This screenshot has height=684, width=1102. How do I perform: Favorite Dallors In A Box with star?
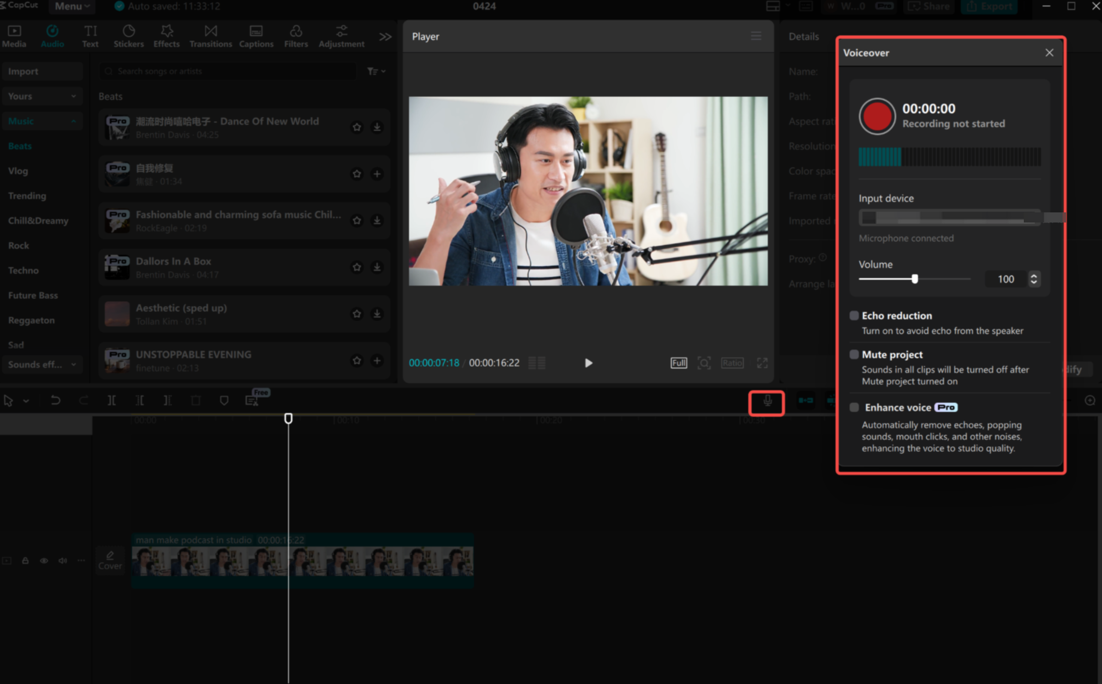click(x=357, y=267)
